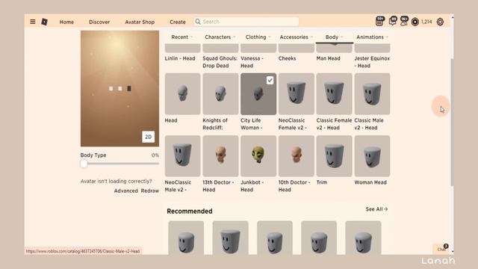The image size is (478, 269).
Task: Click the search magnifier icon
Action: click(x=198, y=22)
